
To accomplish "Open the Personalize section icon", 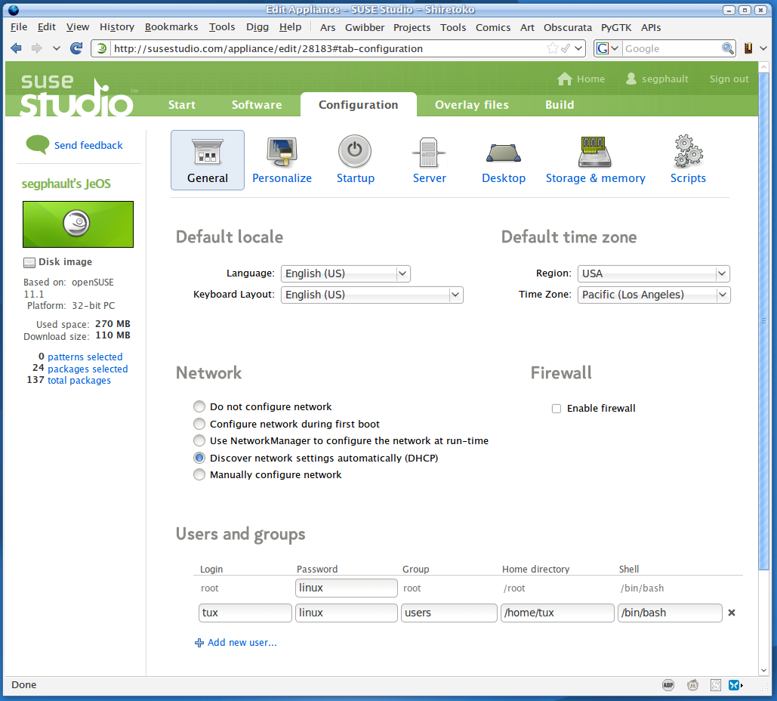I will 282,152.
